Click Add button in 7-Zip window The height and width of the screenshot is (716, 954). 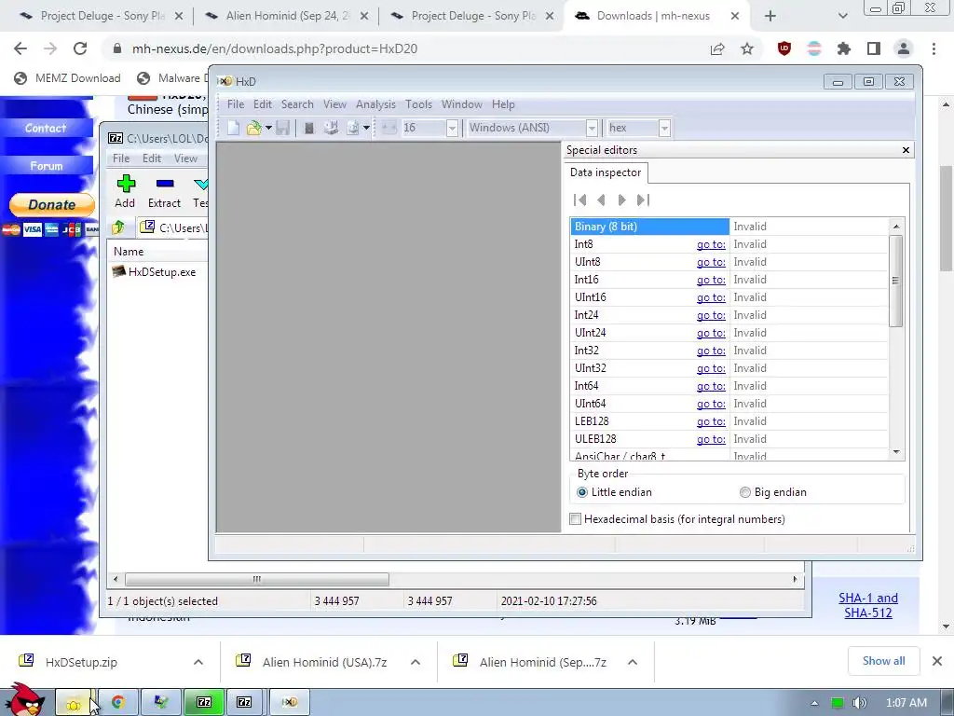tap(125, 191)
